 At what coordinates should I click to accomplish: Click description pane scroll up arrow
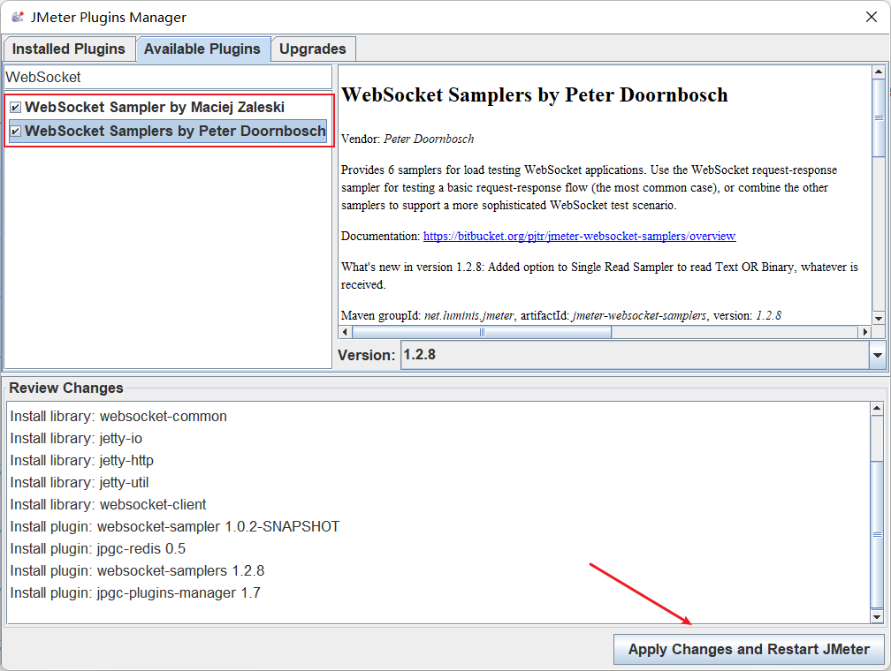879,72
